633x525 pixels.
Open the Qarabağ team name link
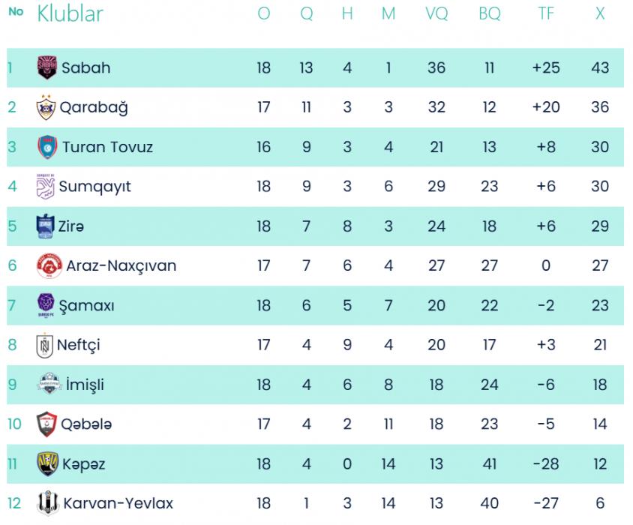[94, 107]
